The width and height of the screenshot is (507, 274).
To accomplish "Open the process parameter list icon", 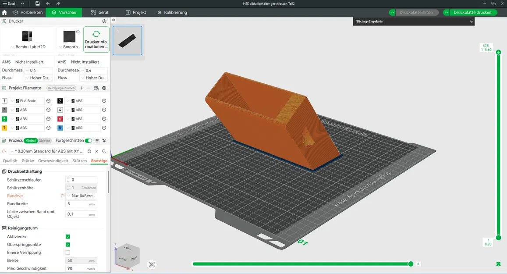I will click(97, 141).
